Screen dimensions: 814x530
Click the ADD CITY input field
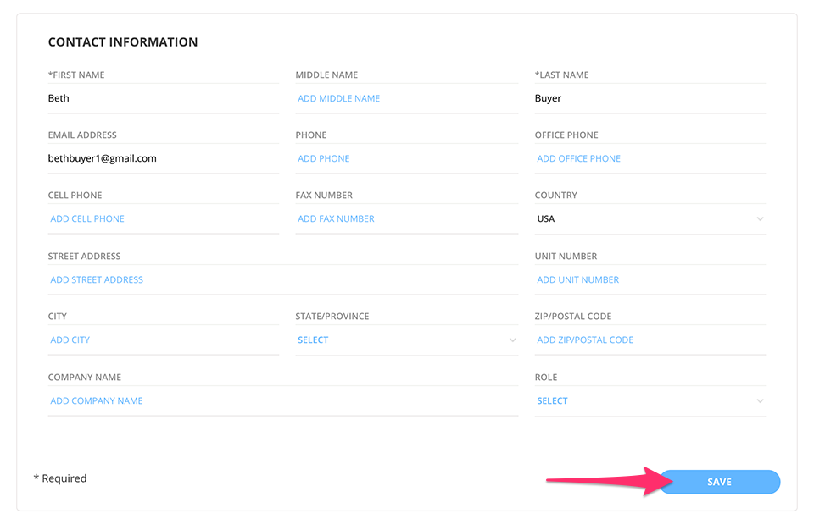pyautogui.click(x=70, y=340)
